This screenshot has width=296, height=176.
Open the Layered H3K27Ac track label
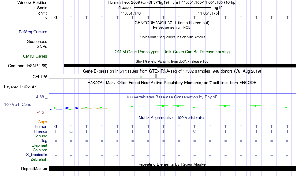coord(20,87)
